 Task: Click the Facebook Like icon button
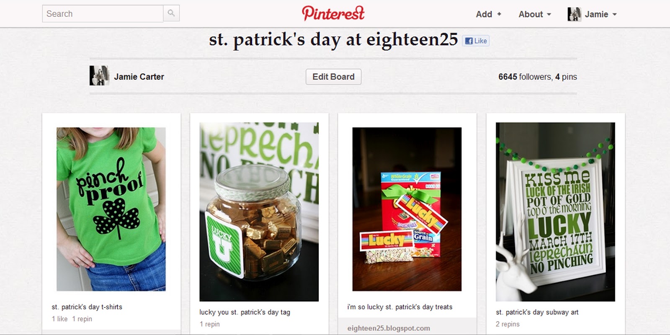(x=476, y=41)
